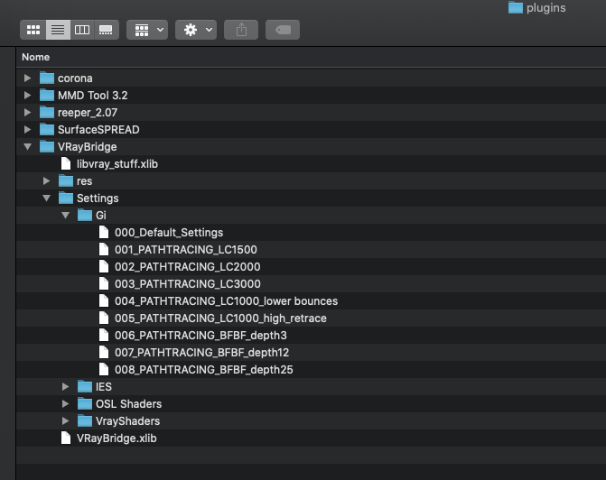Image resolution: width=606 pixels, height=480 pixels.
Task: Select file name 004_PATHTRACING_LC1000_lower bounces
Action: [226, 300]
